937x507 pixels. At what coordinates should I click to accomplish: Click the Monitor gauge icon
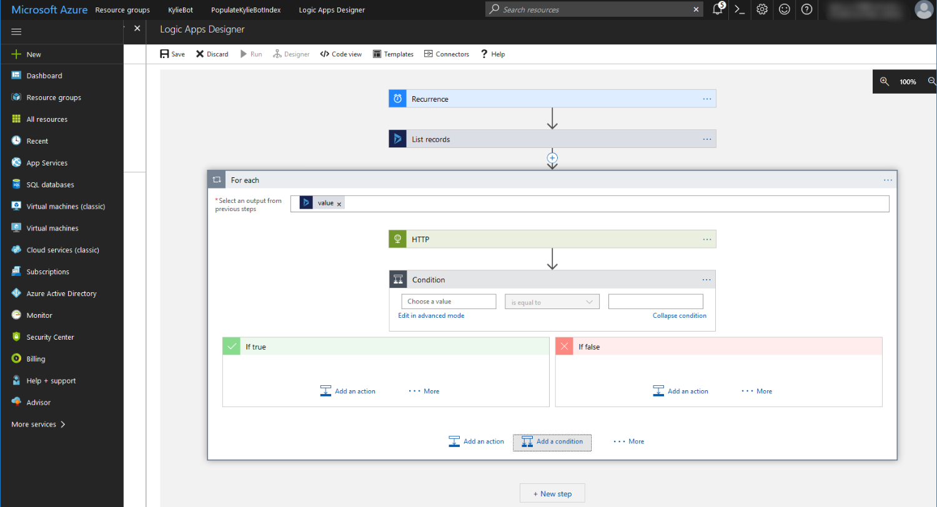click(16, 315)
